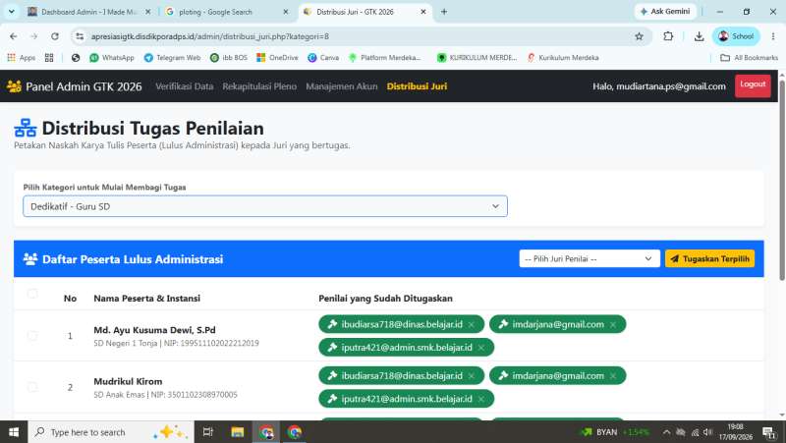Bookmark this page with the star
Screen dimensions: 786x443
pos(639,36)
